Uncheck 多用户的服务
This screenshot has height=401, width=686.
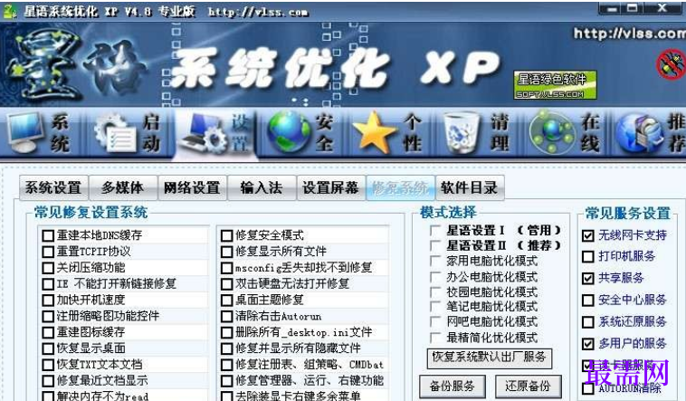pos(588,344)
